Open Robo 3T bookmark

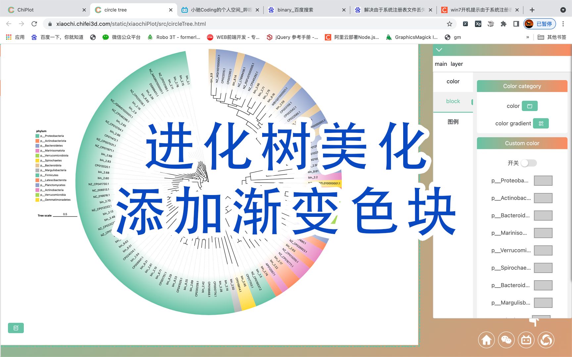click(174, 37)
